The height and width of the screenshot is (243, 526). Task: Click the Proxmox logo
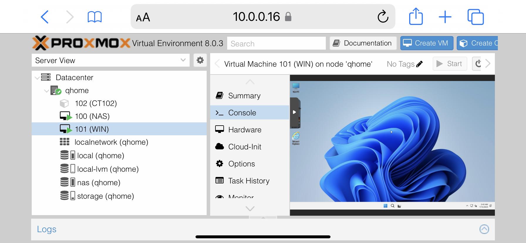pyautogui.click(x=81, y=43)
